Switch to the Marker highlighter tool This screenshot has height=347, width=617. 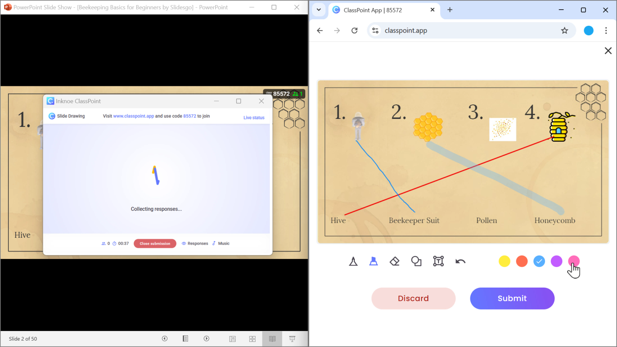(x=374, y=261)
